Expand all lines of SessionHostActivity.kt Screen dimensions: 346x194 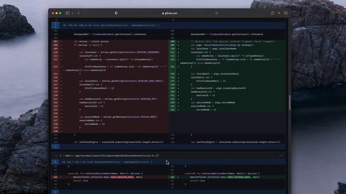60,156
